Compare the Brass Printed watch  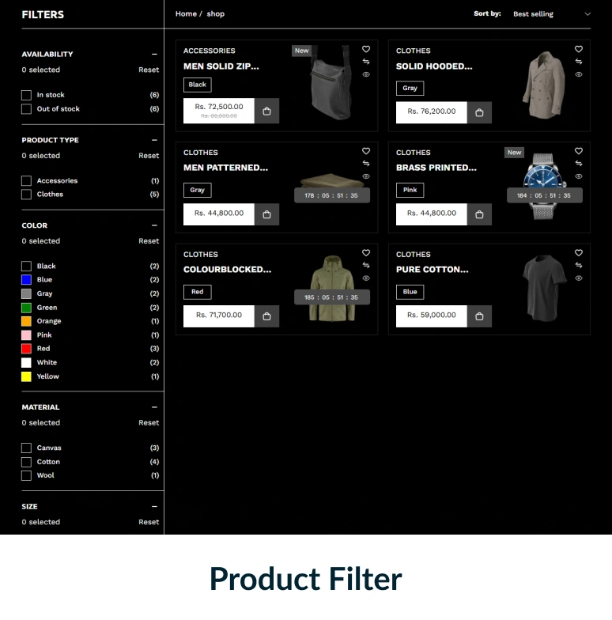(579, 163)
